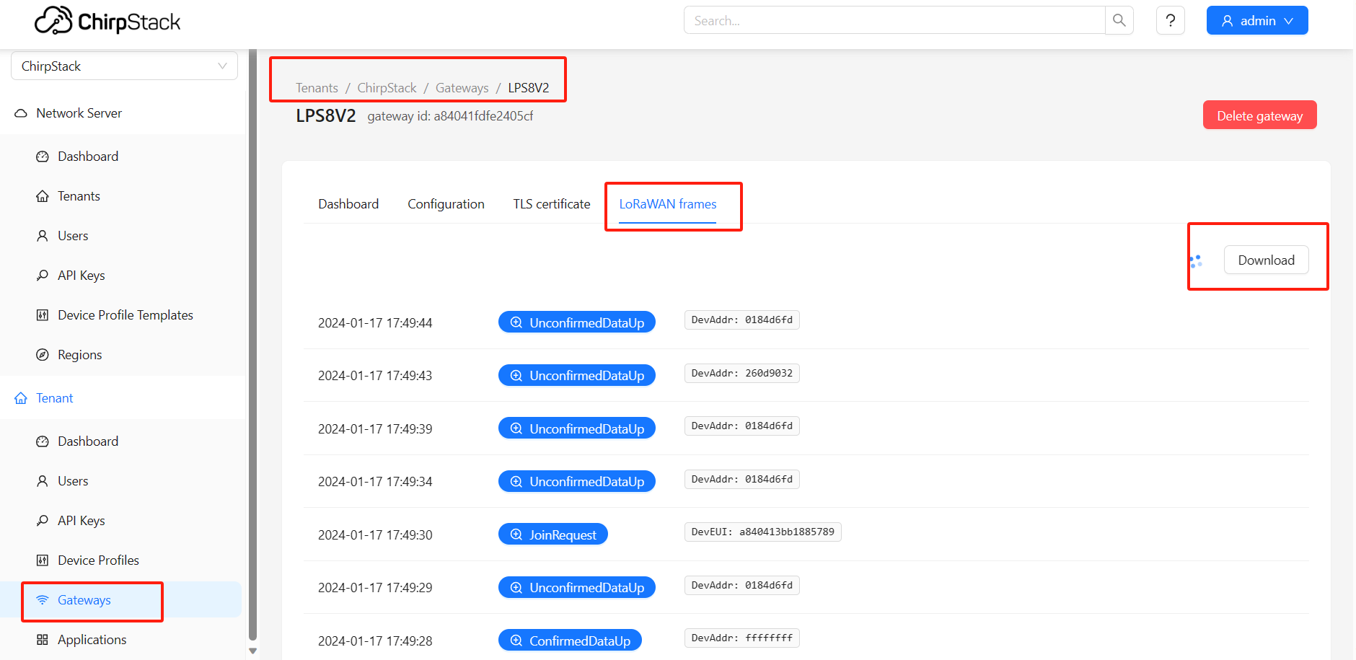Open Tenants in the sidebar
This screenshot has height=660, width=1356.
tap(79, 196)
